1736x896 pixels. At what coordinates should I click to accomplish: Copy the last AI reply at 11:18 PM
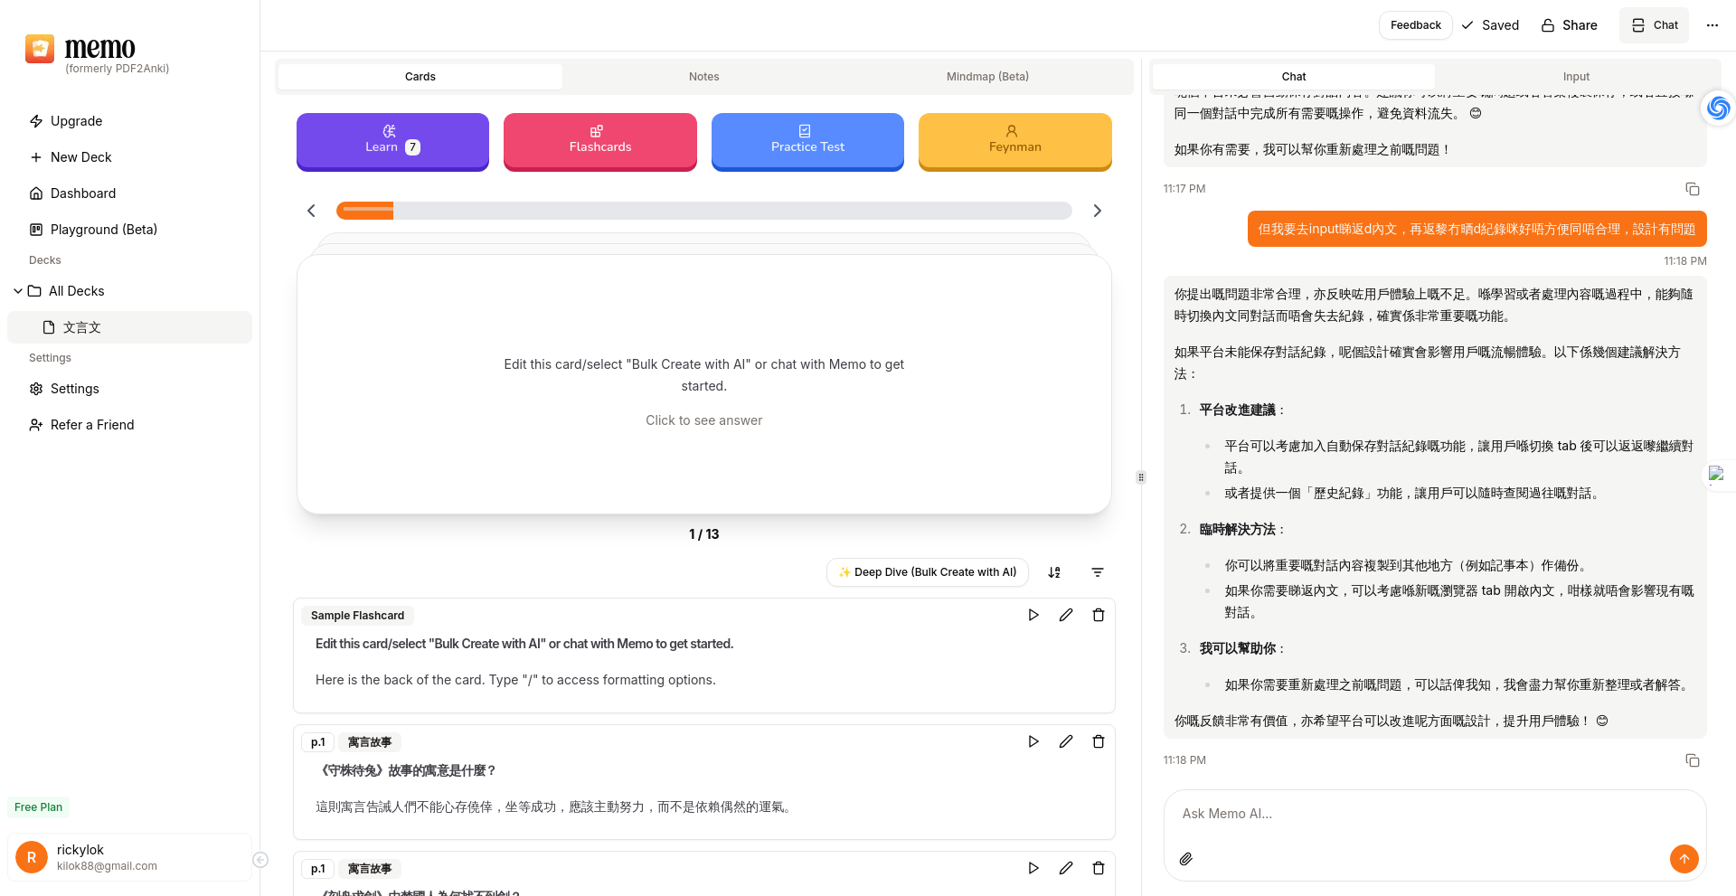[x=1693, y=760]
